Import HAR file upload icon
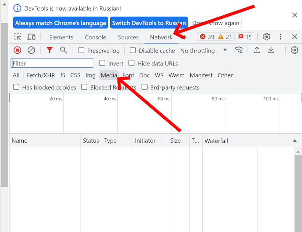 pyautogui.click(x=257, y=50)
